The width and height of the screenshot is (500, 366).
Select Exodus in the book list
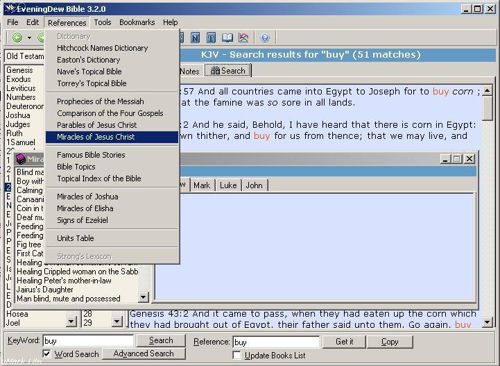19,79
